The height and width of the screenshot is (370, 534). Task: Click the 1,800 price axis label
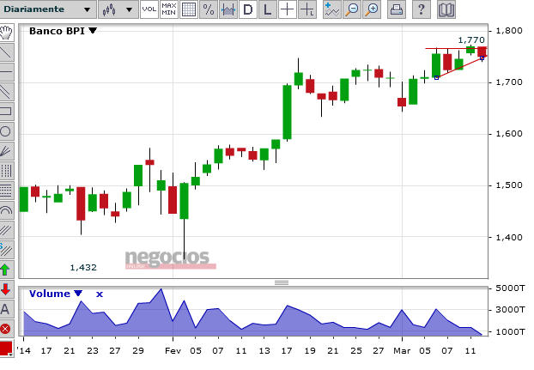point(509,31)
